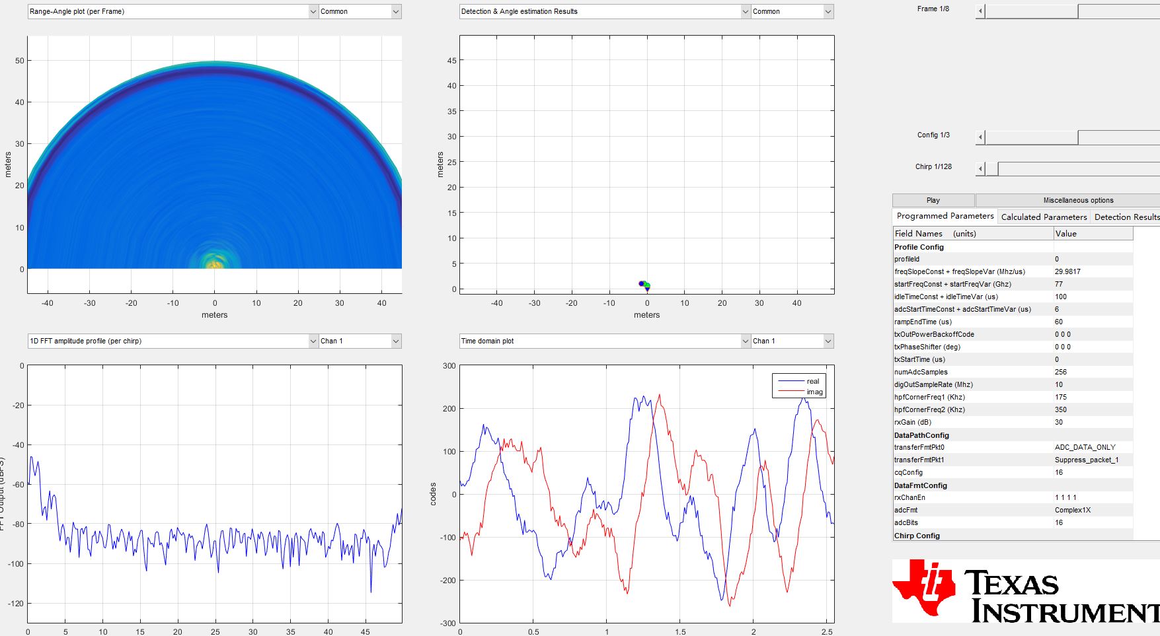
Task: Click the adcFmt value "Complex1X"
Action: [1073, 510]
